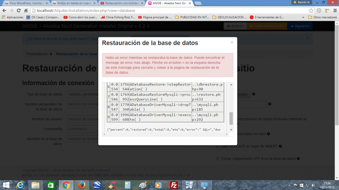Open network status in system tray
The width and height of the screenshot is (339, 190).
pyautogui.click(x=307, y=185)
